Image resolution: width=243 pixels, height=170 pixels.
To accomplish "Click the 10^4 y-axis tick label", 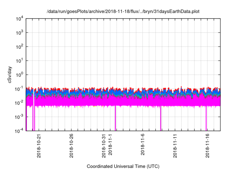I will tap(19, 19).
